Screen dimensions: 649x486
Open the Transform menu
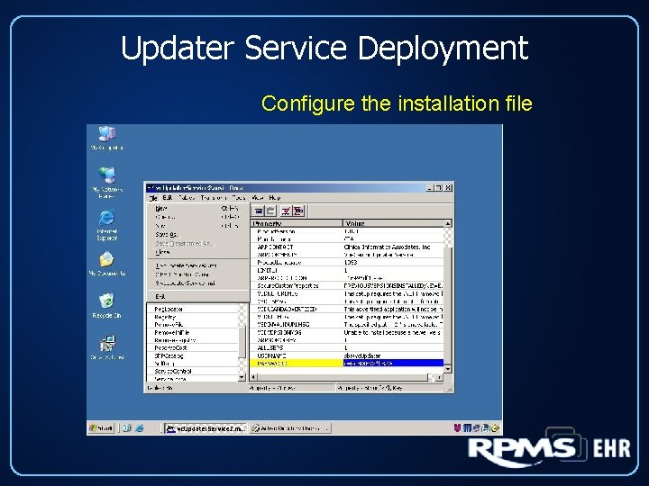point(214,198)
